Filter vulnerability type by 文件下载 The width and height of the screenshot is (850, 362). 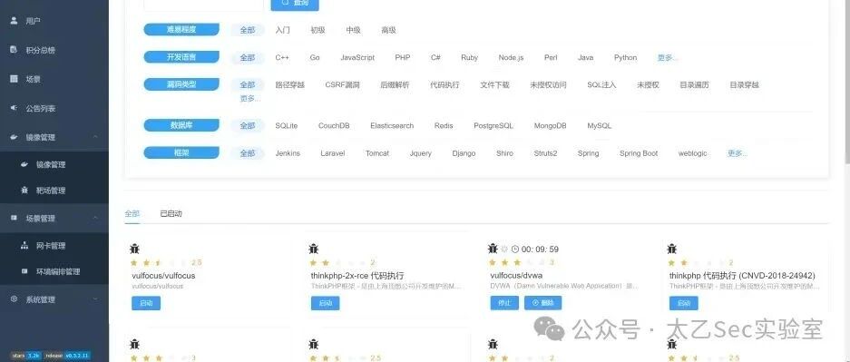(x=495, y=85)
